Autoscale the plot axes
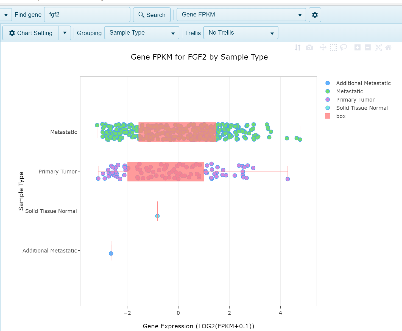Screen dimensions: 402x331 (x=378, y=47)
